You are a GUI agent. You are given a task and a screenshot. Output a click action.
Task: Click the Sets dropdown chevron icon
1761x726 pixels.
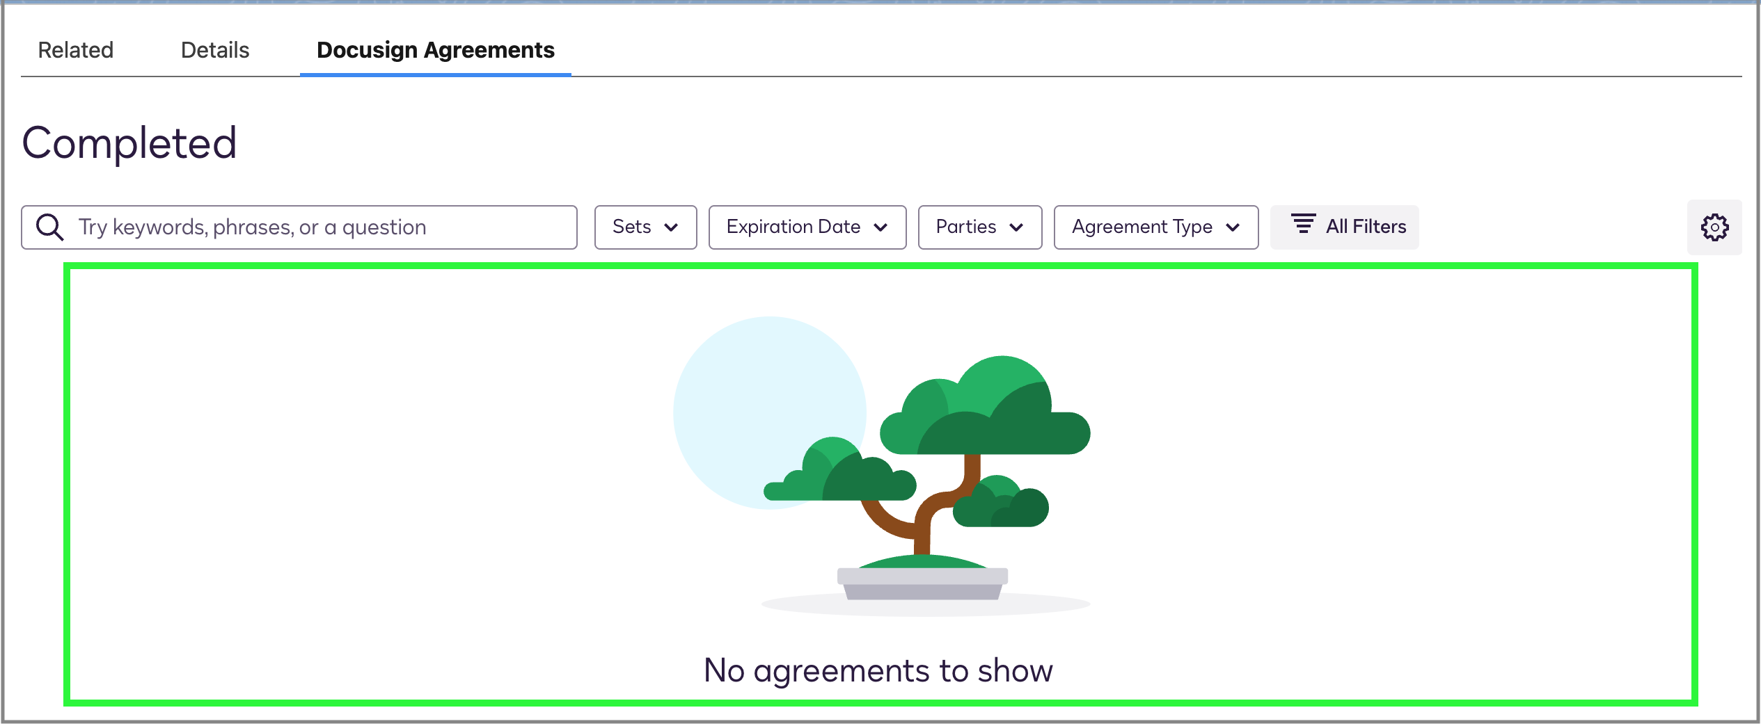672,227
